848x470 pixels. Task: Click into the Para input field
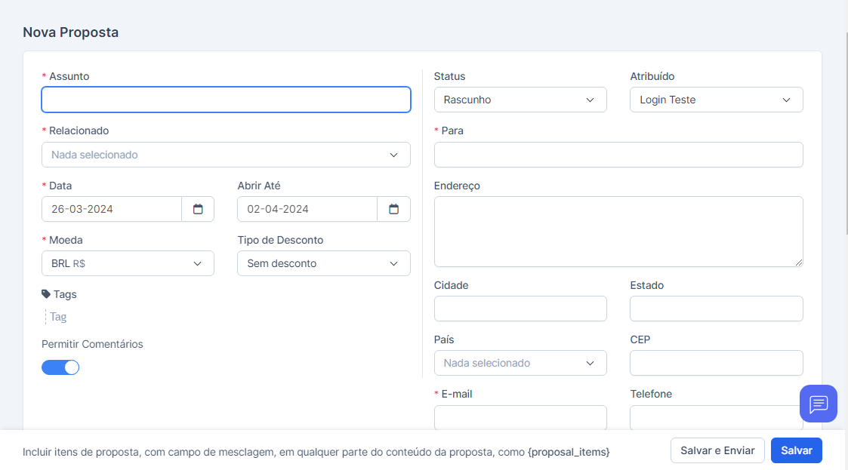tap(618, 155)
